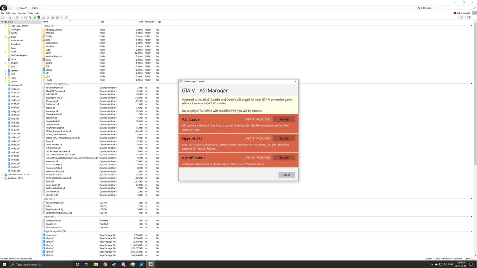Screen dimensions: 477x268
Task: Click the common.rpf icon in Rage Package group
Action: (x=44, y=235)
